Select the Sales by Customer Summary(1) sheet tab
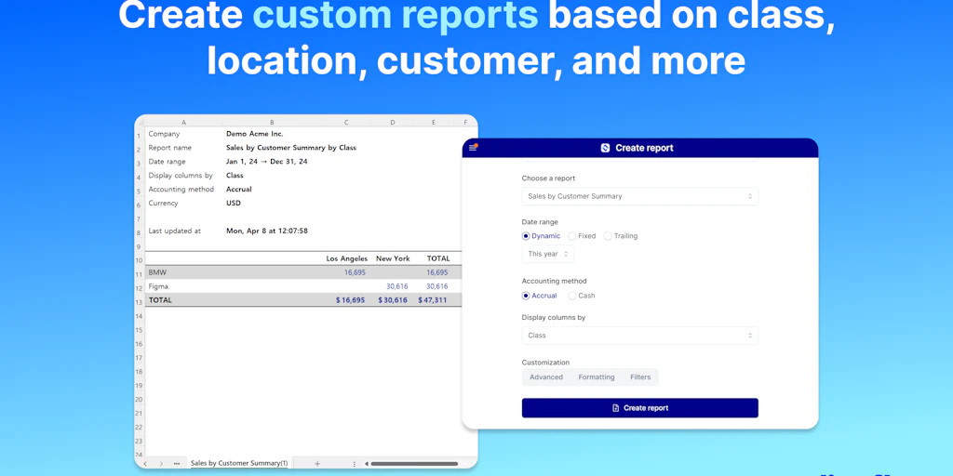The width and height of the screenshot is (953, 476). point(239,463)
